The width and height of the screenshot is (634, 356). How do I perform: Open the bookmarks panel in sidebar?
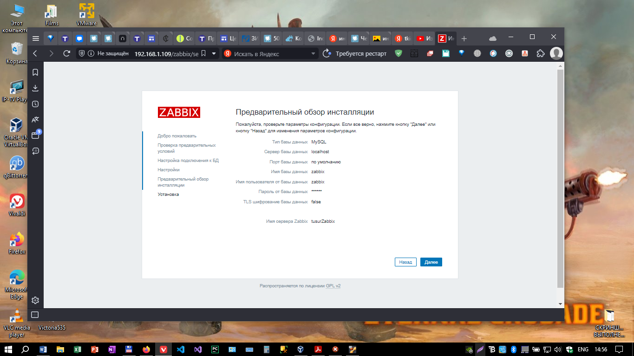pos(35,72)
